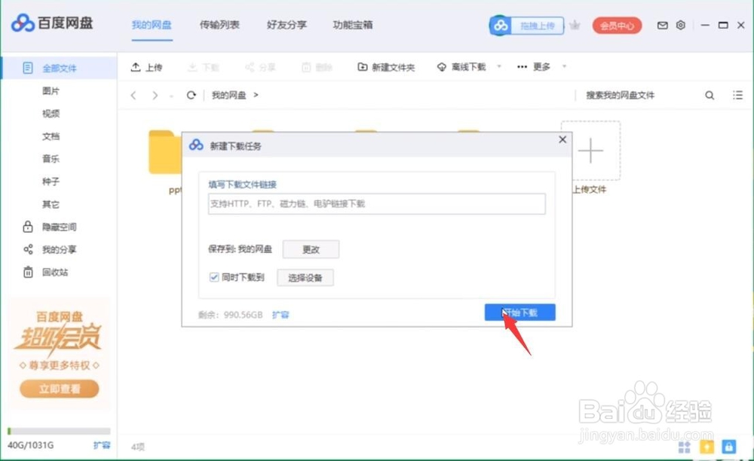This screenshot has width=754, height=461.
Task: Switch to list view icon
Action: point(737,95)
